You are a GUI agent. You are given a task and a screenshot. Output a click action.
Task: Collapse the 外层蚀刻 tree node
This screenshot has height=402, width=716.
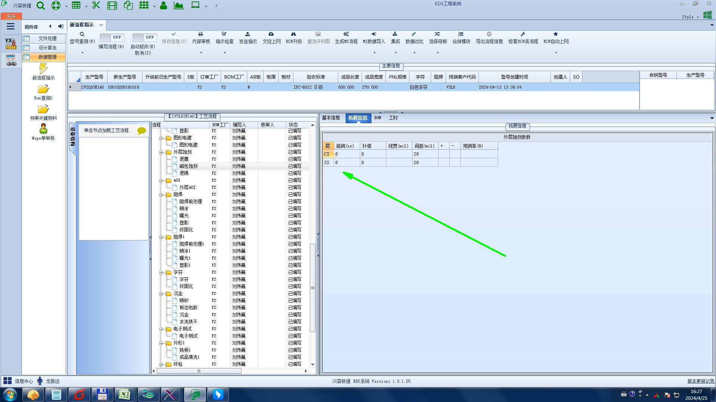click(161, 152)
